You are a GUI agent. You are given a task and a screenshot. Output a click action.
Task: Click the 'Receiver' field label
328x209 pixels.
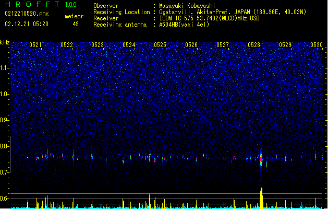(x=106, y=18)
